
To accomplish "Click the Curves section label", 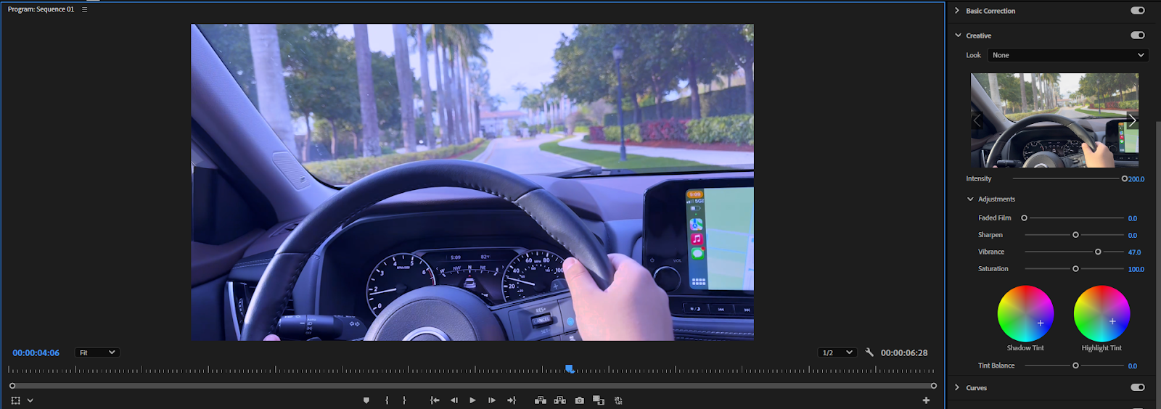I will click(x=976, y=388).
